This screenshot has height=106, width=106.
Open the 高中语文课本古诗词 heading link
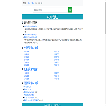31,83
